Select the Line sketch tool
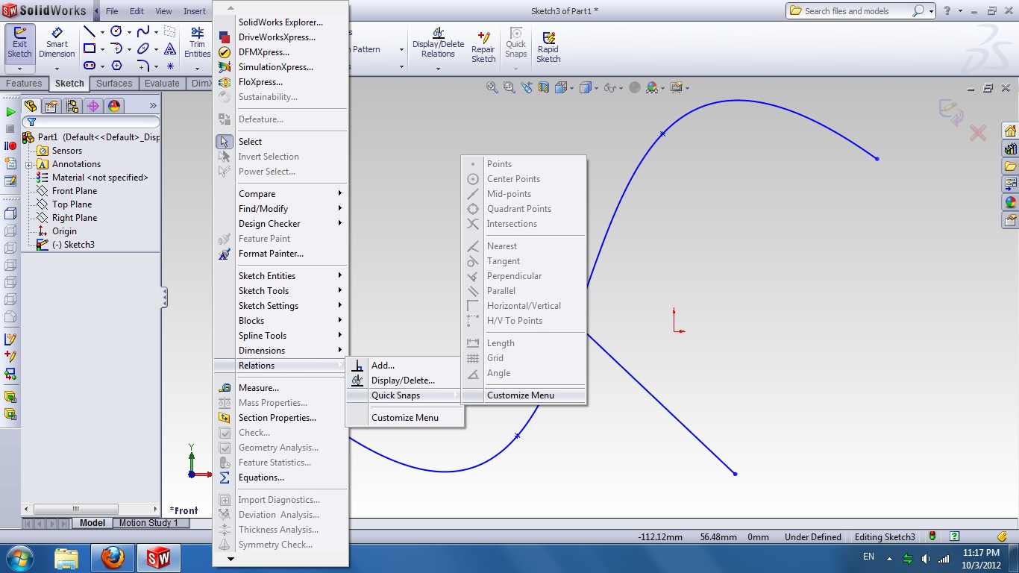1019x573 pixels. (90, 31)
